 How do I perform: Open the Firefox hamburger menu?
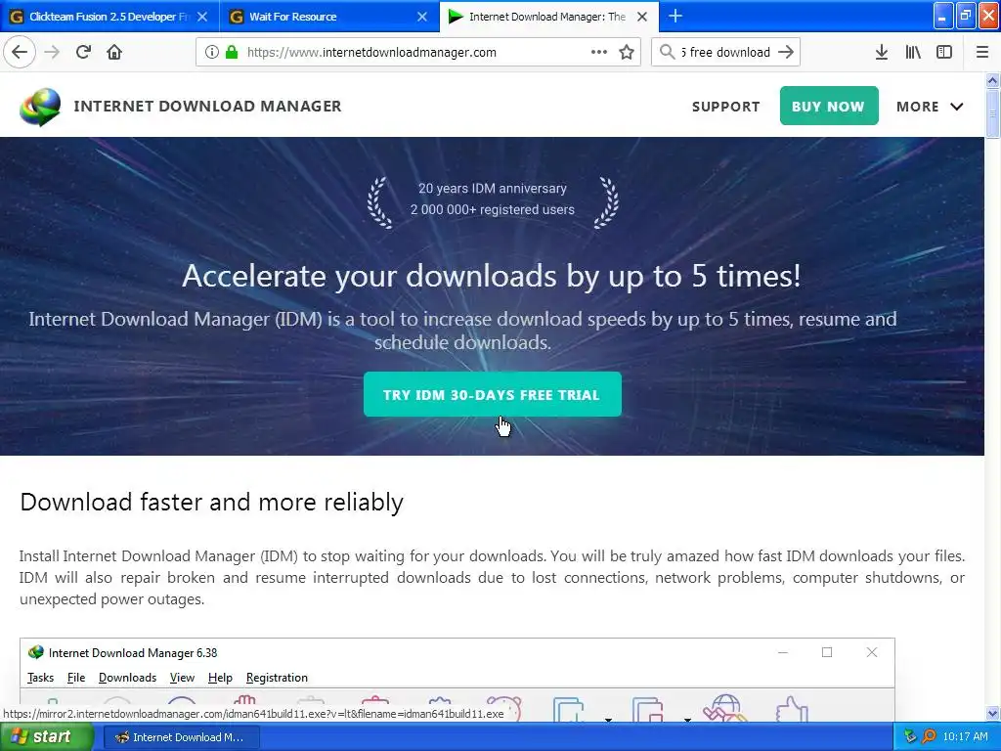coord(982,53)
